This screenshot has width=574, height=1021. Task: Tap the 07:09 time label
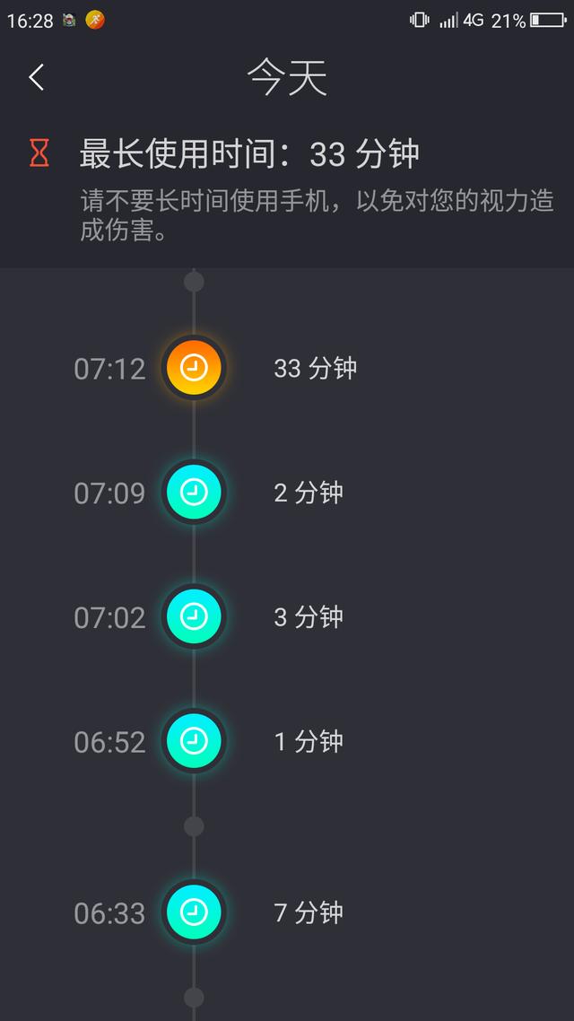[x=109, y=493]
